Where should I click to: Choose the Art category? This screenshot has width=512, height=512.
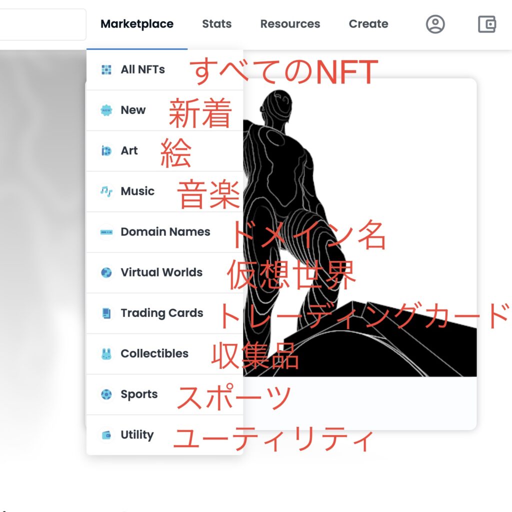tap(165, 151)
